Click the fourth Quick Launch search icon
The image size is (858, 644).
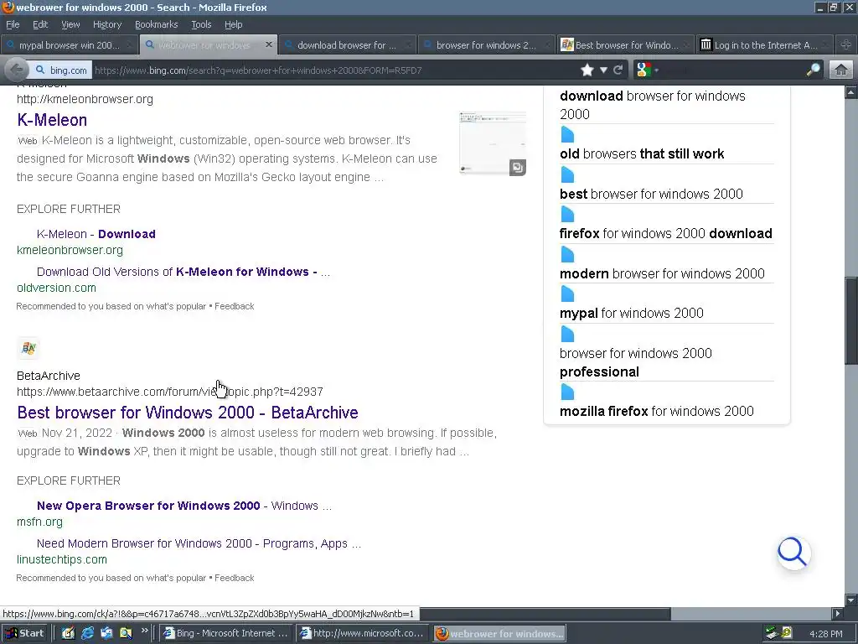tap(126, 633)
